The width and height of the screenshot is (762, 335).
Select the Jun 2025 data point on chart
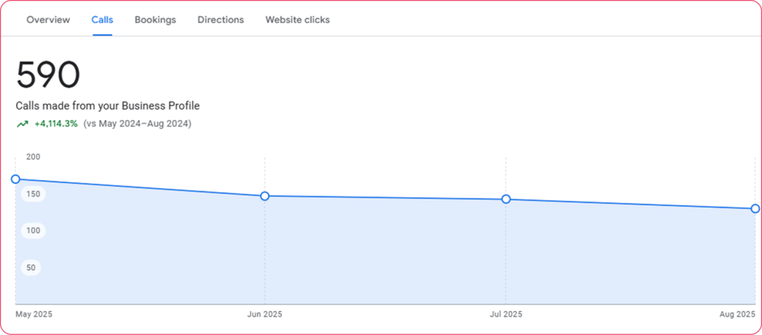point(265,196)
